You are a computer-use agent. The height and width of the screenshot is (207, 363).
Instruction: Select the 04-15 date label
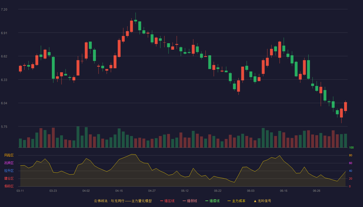point(119,191)
